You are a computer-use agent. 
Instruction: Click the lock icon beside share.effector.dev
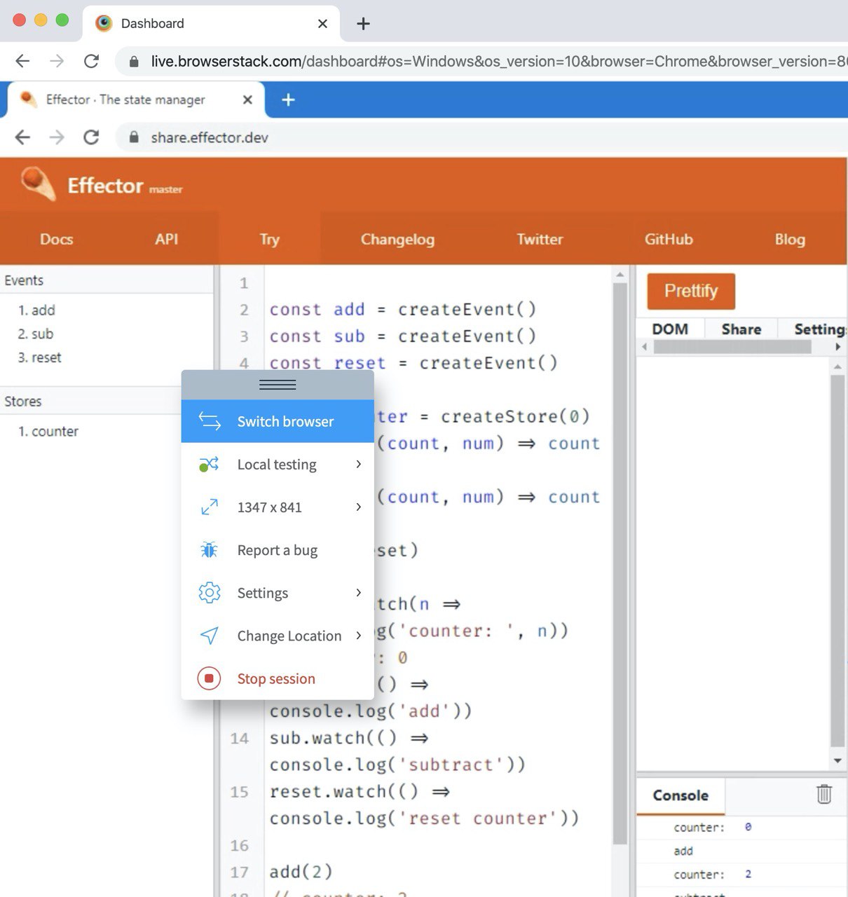click(x=134, y=137)
